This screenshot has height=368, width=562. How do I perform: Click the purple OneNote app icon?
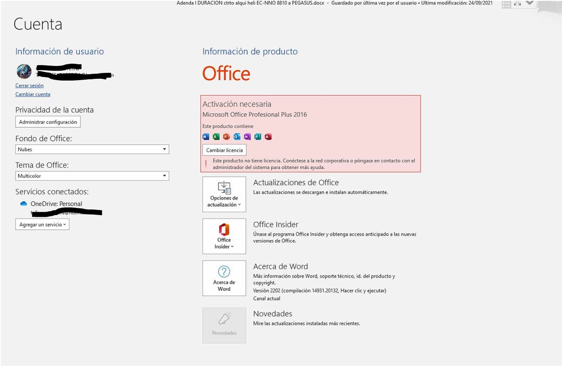[247, 137]
